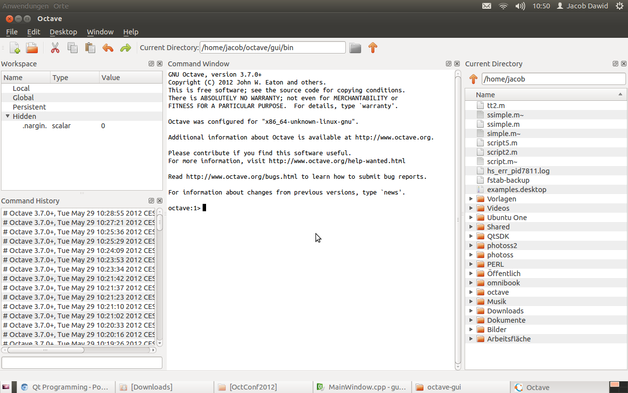This screenshot has height=393, width=628.
Task: Click the Copy toolbar icon
Action: point(73,48)
